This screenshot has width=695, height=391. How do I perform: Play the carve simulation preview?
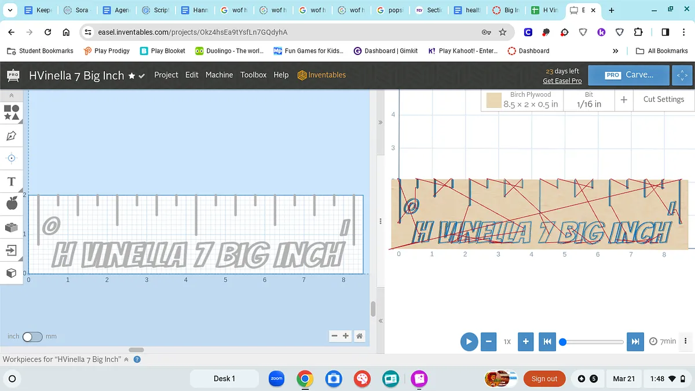coord(469,341)
